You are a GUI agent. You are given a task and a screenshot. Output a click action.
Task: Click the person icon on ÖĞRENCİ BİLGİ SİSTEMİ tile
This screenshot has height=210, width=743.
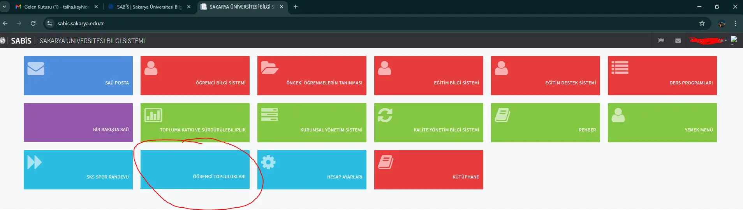point(151,68)
